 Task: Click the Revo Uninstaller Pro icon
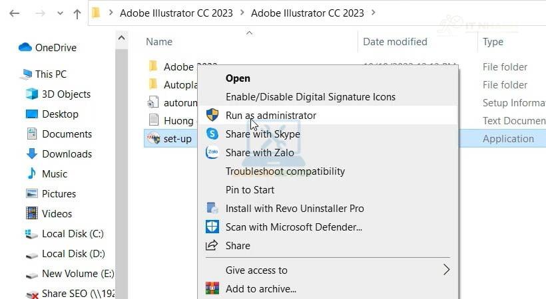pos(212,208)
